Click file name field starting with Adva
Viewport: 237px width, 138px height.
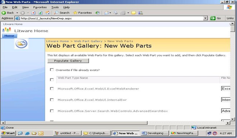coord(226,111)
